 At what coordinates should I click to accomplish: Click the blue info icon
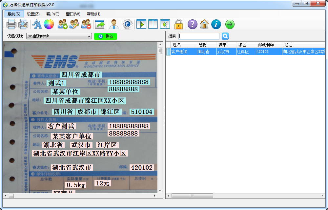click(216, 24)
